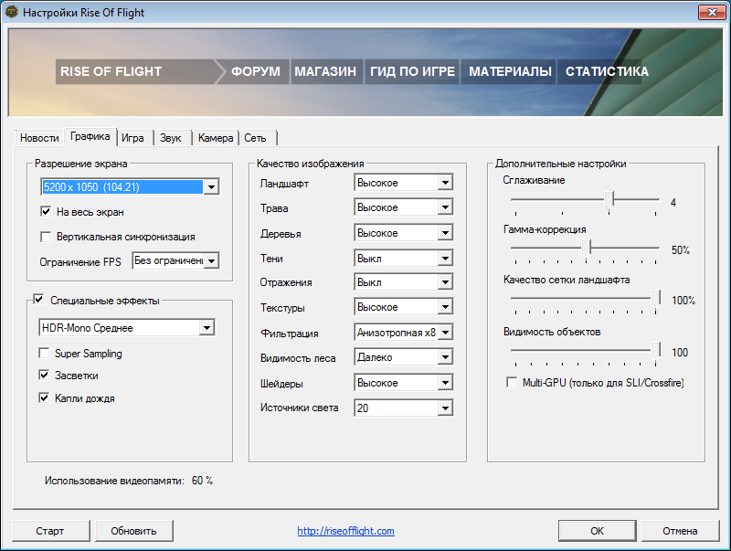731x551 pixels.
Task: Open the СТАТИСТИКА banner link
Action: pyautogui.click(x=607, y=71)
